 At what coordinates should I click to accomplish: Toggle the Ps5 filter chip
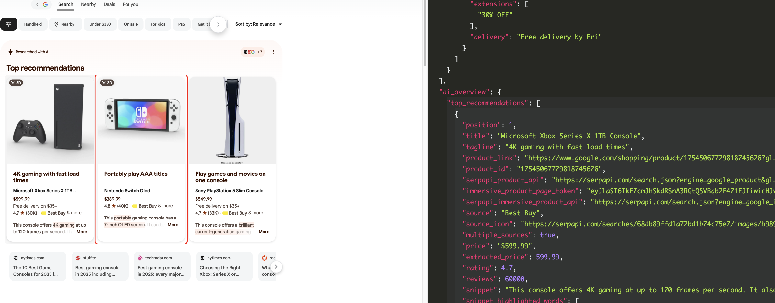click(x=182, y=24)
